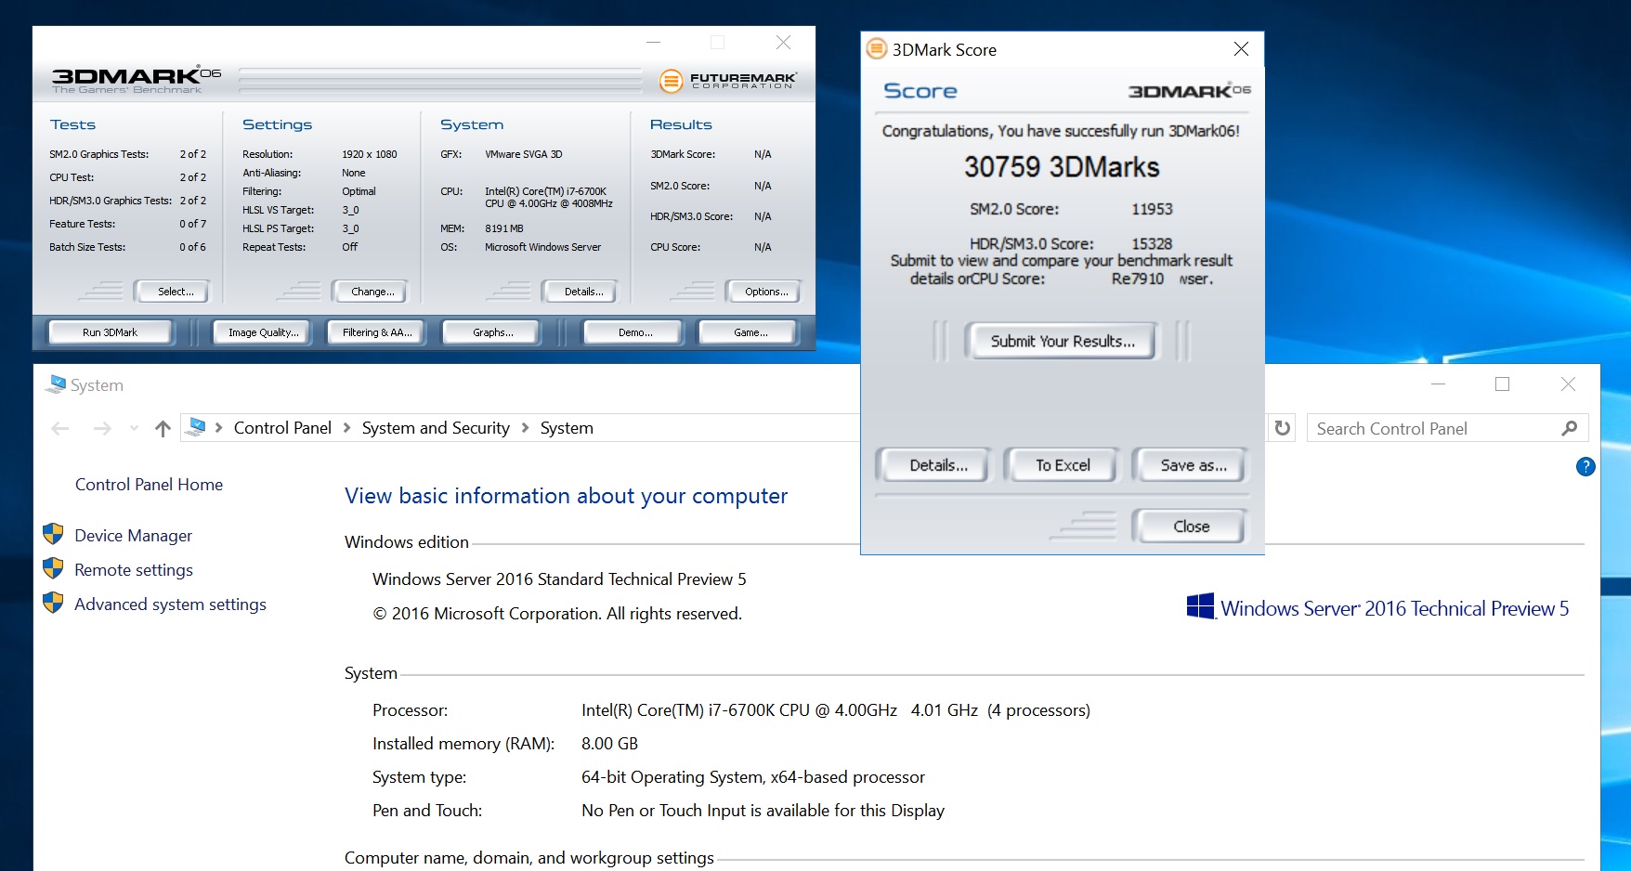Open Remote settings link
The height and width of the screenshot is (871, 1631).
(x=134, y=570)
